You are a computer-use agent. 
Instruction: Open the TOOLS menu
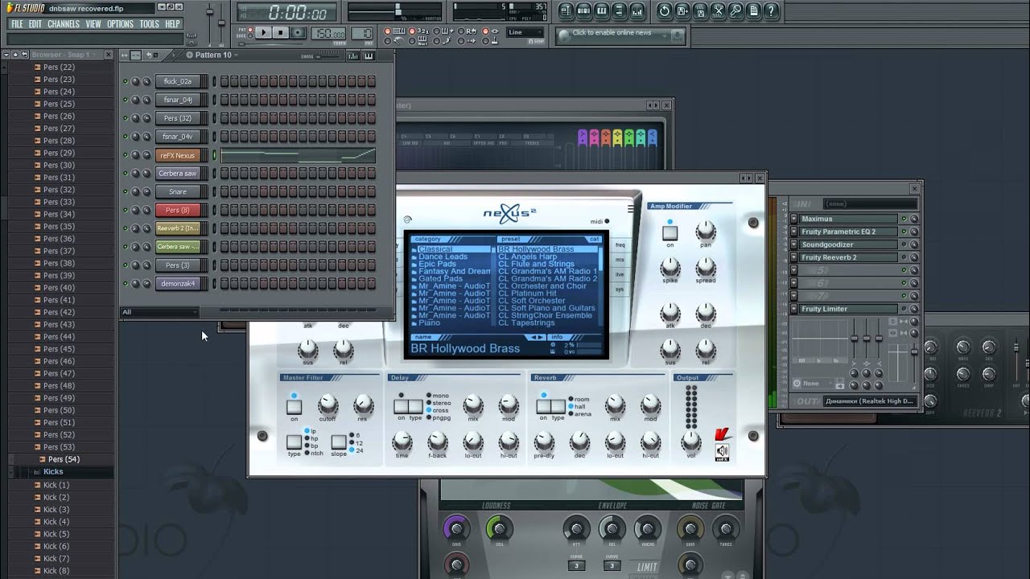(150, 24)
